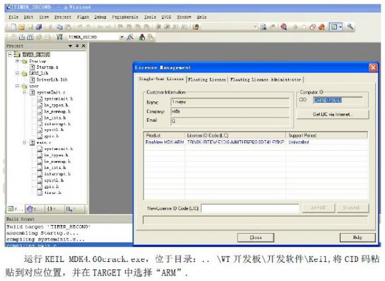
Task: Click the Close button in License Management
Action: tap(256, 237)
